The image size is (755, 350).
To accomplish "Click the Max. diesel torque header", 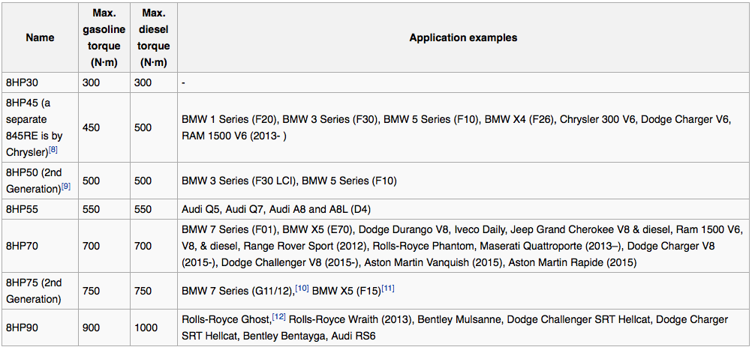I will coord(154,37).
